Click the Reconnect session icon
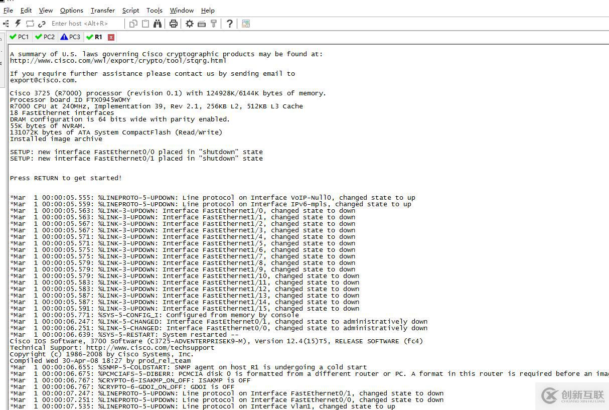 point(30,24)
